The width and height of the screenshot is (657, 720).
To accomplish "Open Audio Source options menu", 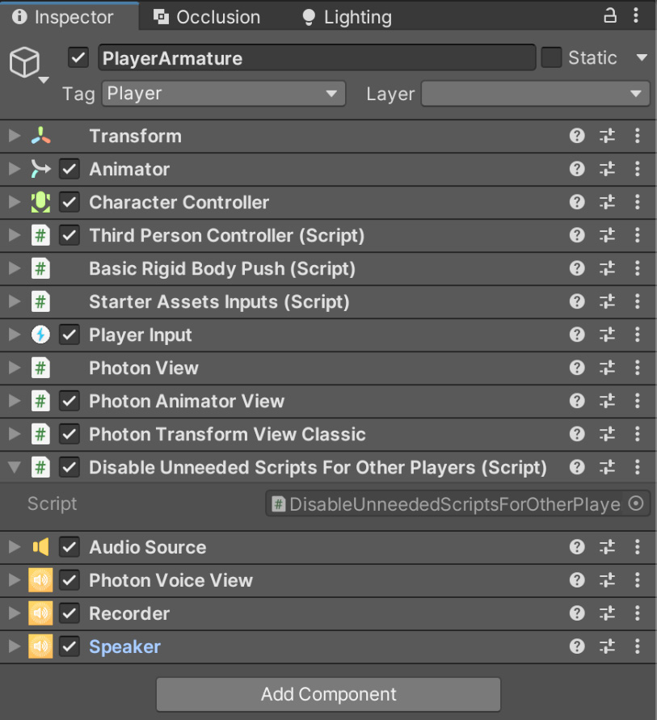I will tap(638, 547).
